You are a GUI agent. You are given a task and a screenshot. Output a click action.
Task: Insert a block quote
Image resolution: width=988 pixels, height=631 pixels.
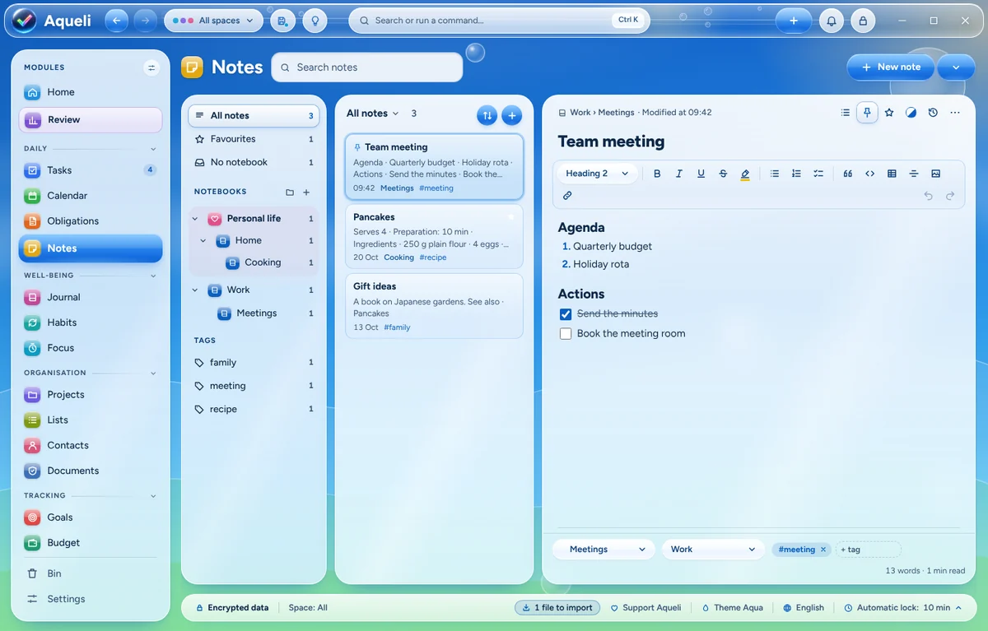pos(848,174)
